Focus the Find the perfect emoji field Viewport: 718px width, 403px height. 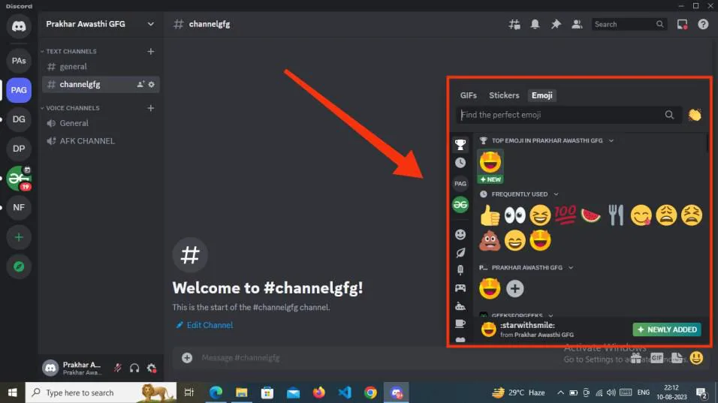pyautogui.click(x=569, y=115)
